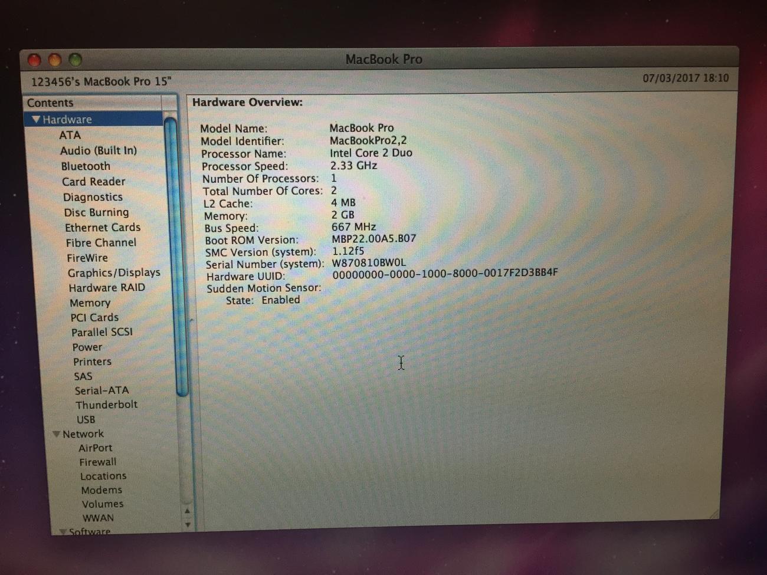Image resolution: width=767 pixels, height=575 pixels.
Task: Show Graphics/Displays info
Action: [x=114, y=272]
